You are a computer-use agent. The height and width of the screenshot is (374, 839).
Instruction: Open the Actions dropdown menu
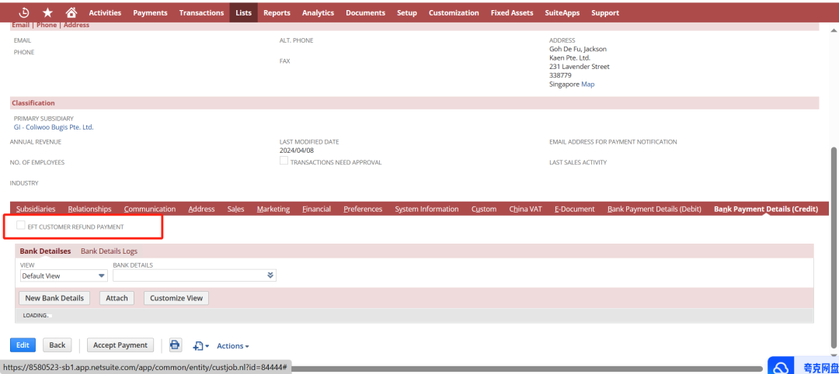tap(233, 346)
